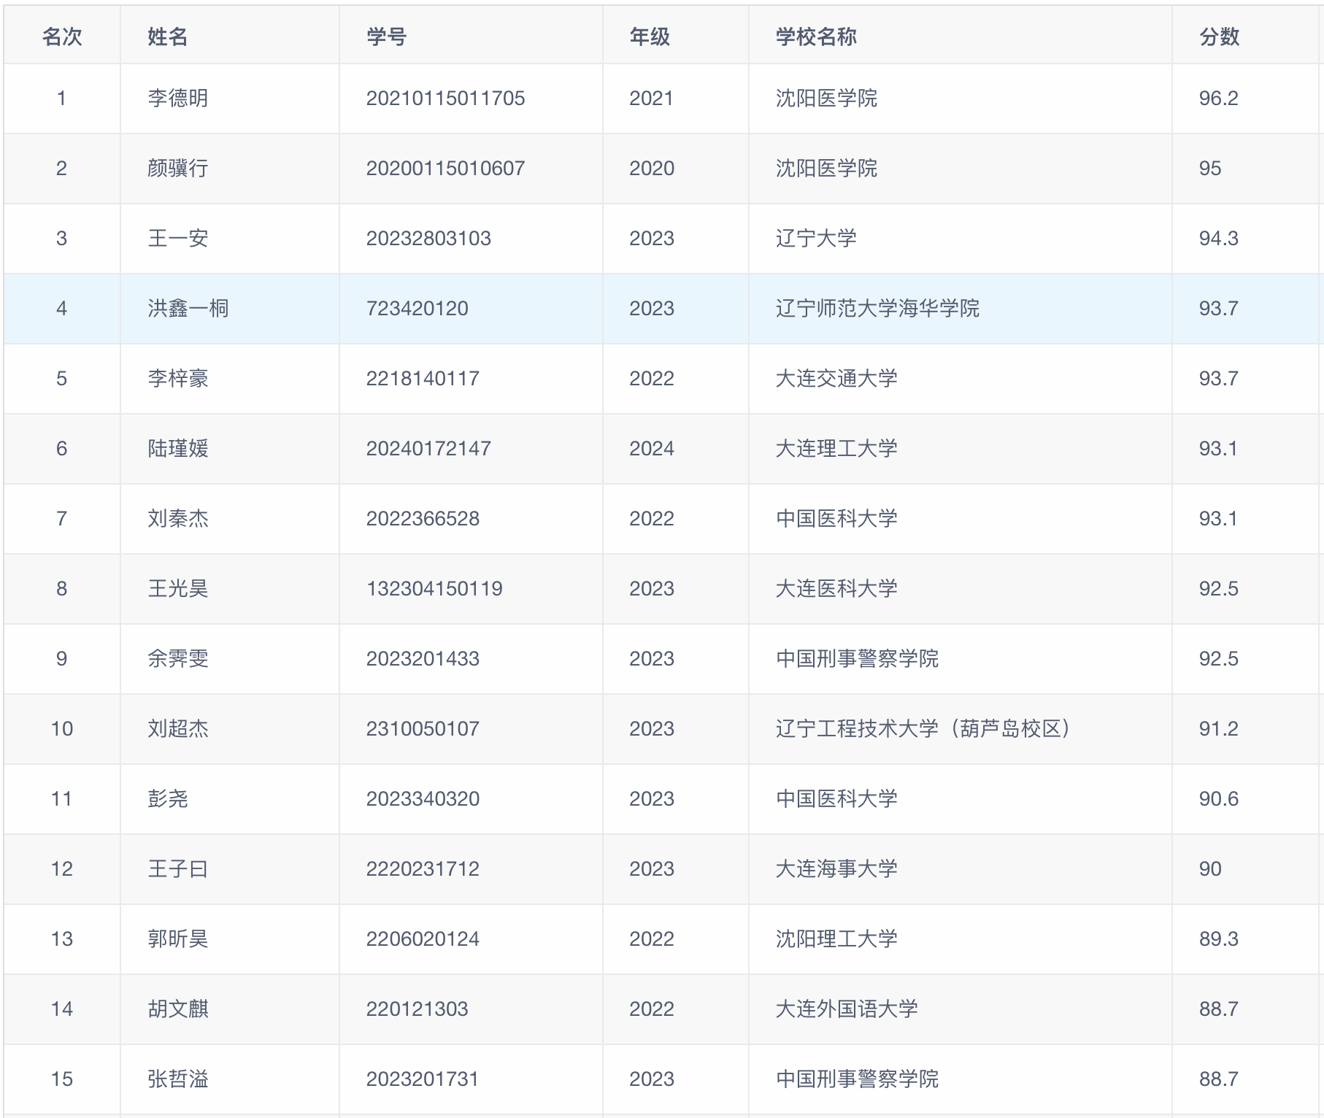Image resolution: width=1324 pixels, height=1118 pixels.
Task: Click 辽宁工程技术大学（葫芦岛校区） cell
Action: (x=923, y=729)
